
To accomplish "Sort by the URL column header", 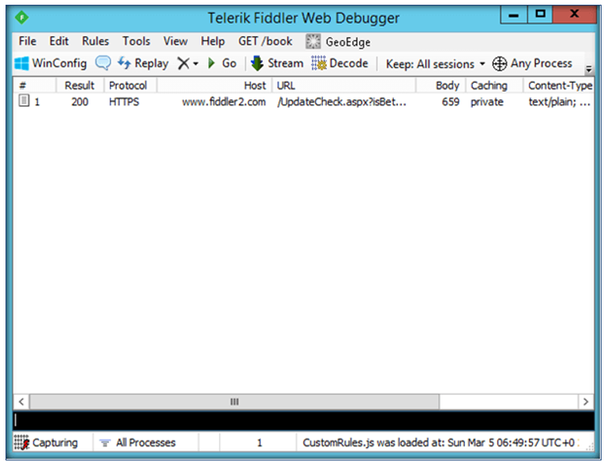I will click(x=343, y=85).
